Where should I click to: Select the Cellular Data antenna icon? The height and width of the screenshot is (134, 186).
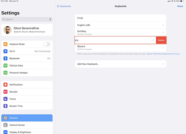(5, 65)
